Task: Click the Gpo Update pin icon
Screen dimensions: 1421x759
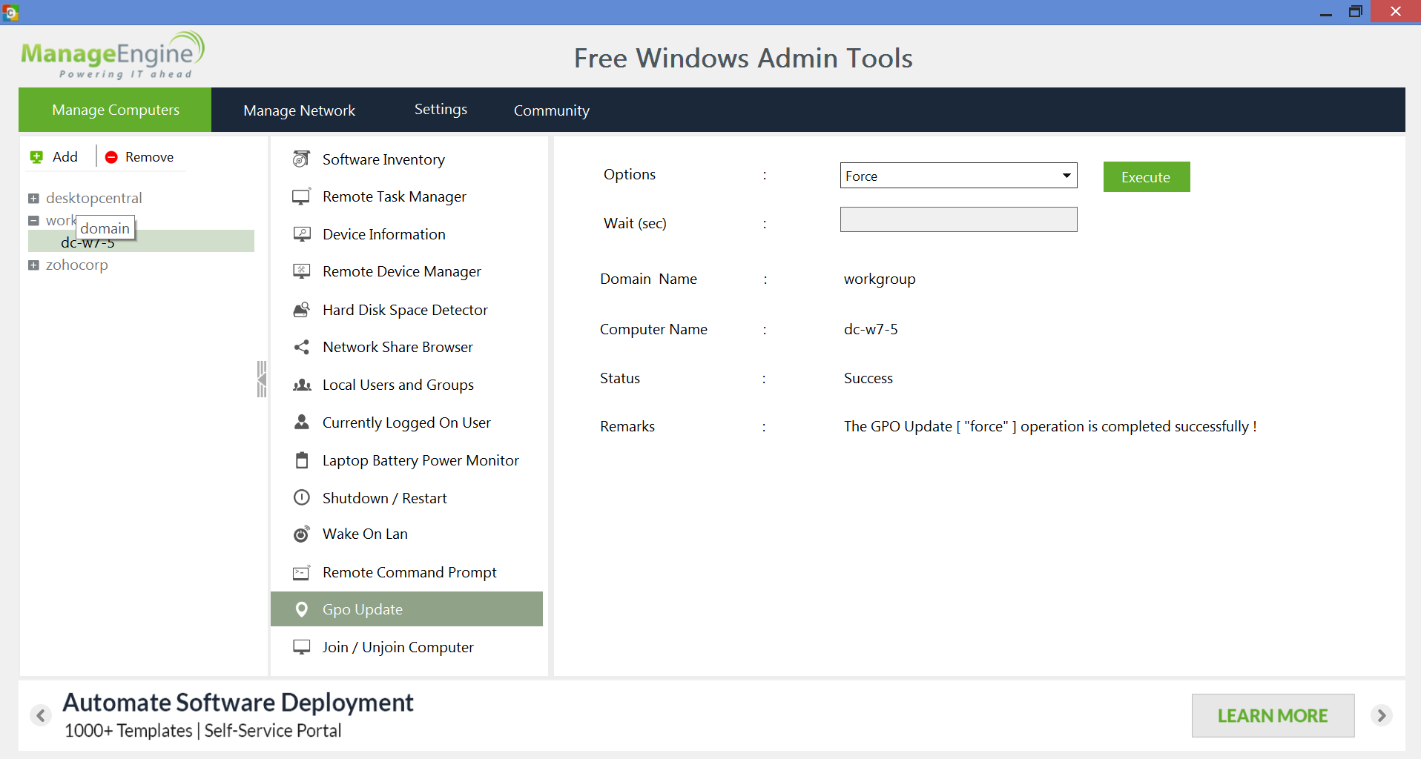Action: pos(302,609)
